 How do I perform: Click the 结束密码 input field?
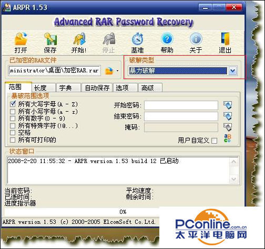pyautogui.click(x=181, y=116)
